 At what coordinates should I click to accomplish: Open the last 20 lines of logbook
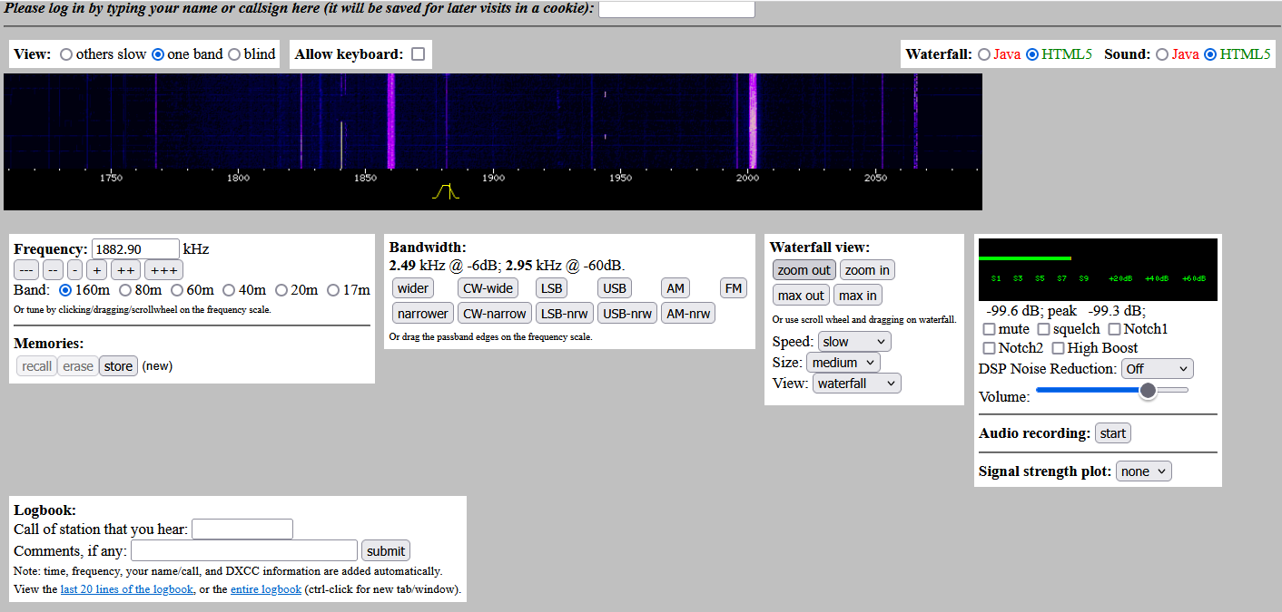(x=126, y=589)
